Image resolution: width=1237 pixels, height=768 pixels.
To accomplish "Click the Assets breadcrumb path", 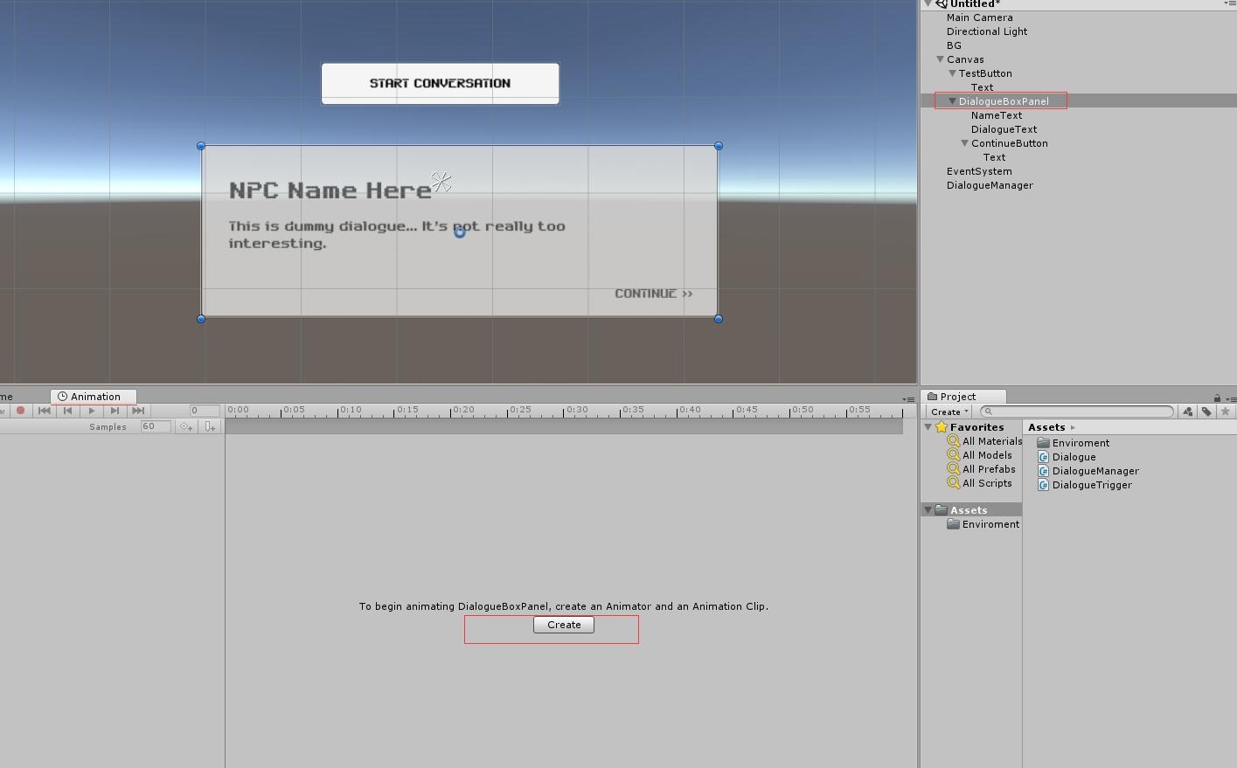I will [1046, 427].
